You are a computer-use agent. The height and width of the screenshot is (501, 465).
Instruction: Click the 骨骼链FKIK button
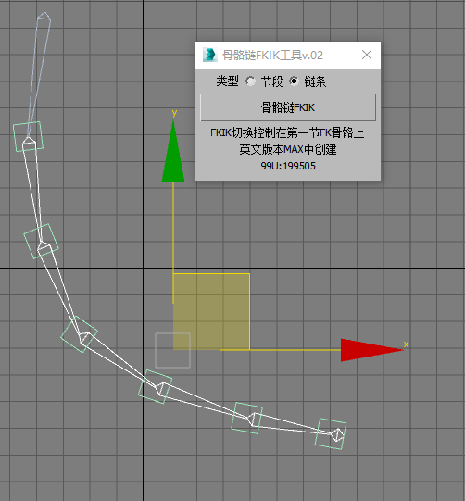288,107
